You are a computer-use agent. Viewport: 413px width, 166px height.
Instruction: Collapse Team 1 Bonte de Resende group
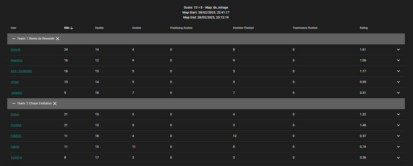pyautogui.click(x=14, y=39)
